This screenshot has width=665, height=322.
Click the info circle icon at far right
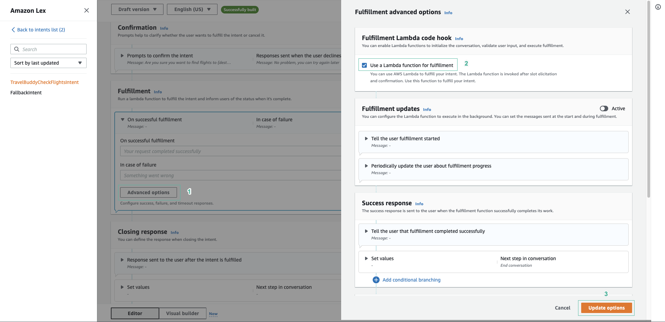point(658,7)
